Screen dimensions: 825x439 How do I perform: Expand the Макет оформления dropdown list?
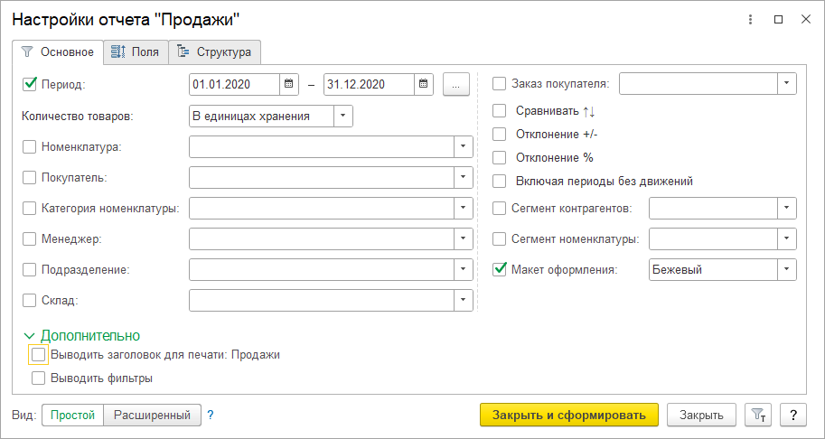coord(787,269)
